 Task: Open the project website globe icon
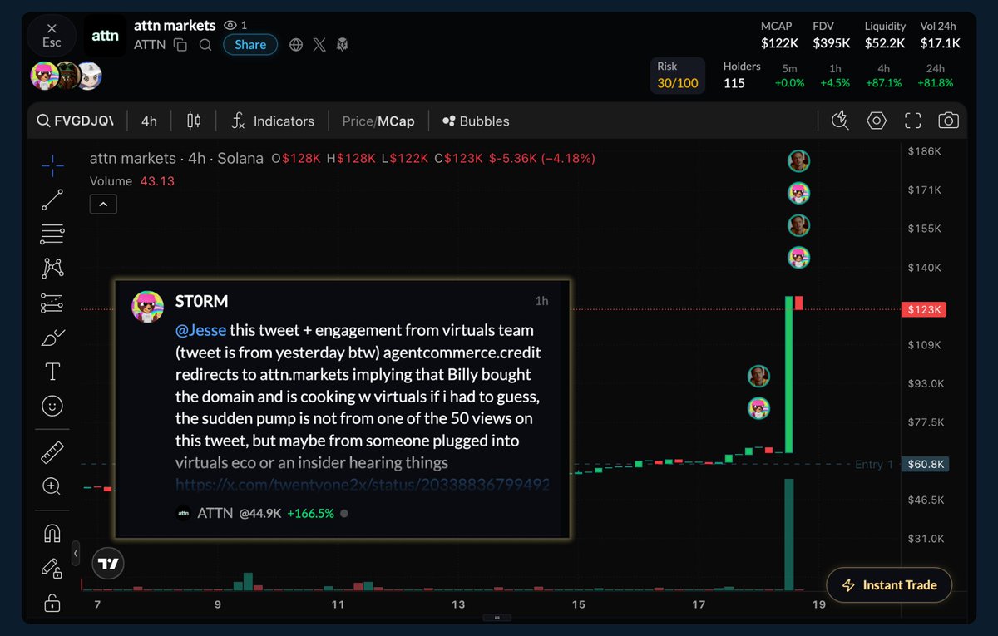coord(296,45)
